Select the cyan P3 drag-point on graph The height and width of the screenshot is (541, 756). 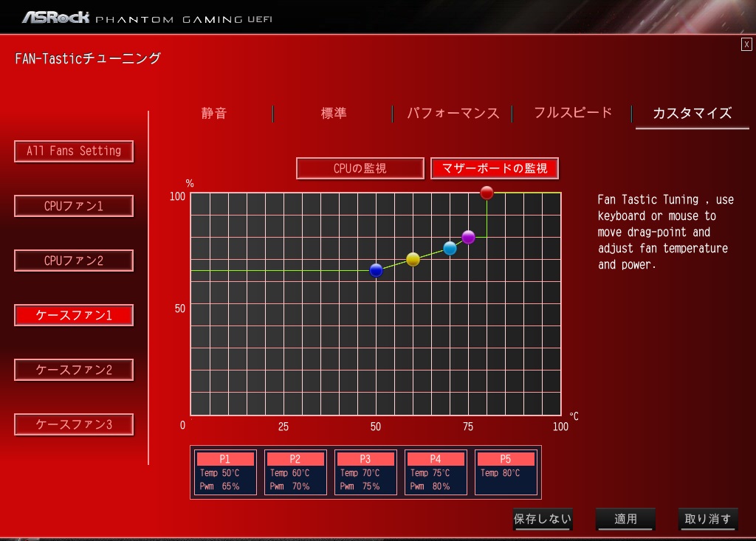tap(450, 248)
